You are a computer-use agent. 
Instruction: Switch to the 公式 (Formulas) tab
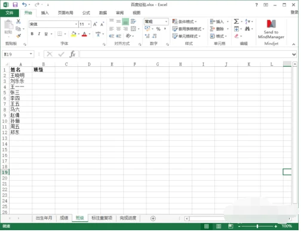[86, 13]
